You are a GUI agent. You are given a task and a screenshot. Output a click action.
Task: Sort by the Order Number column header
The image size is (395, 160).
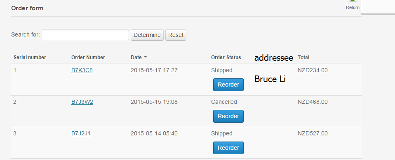pos(88,57)
